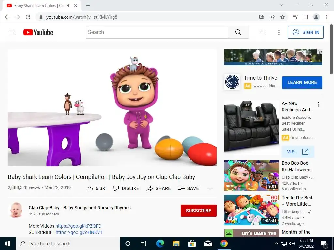Show hidden tray icons chevron
The image size is (334, 250).
click(276, 243)
